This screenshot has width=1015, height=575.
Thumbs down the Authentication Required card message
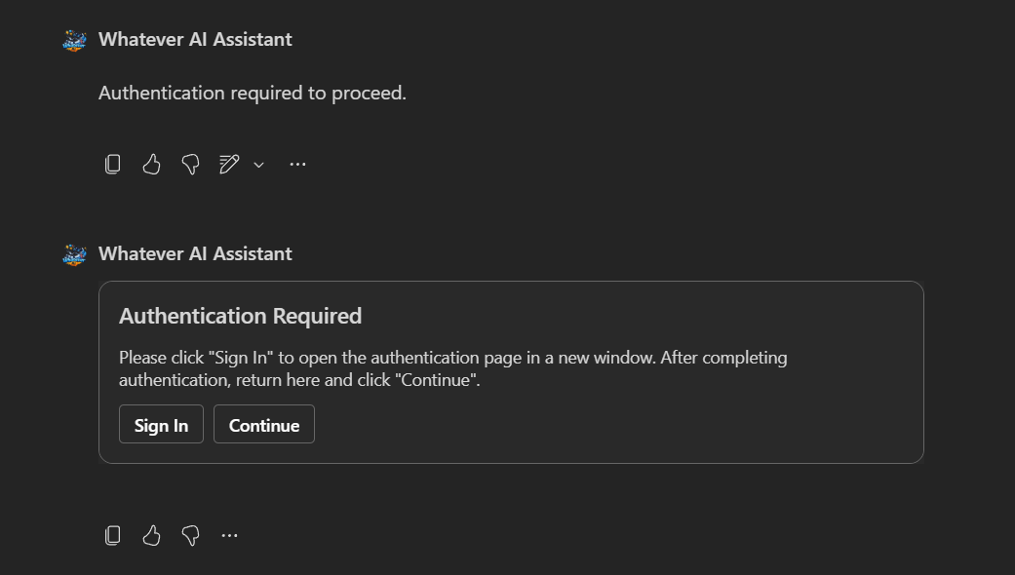pos(190,535)
